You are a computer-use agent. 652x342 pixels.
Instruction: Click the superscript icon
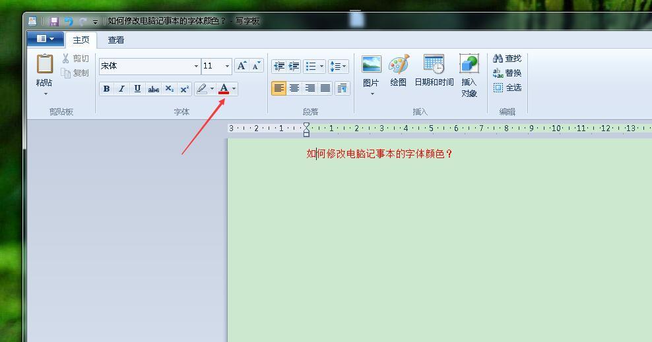click(x=185, y=89)
